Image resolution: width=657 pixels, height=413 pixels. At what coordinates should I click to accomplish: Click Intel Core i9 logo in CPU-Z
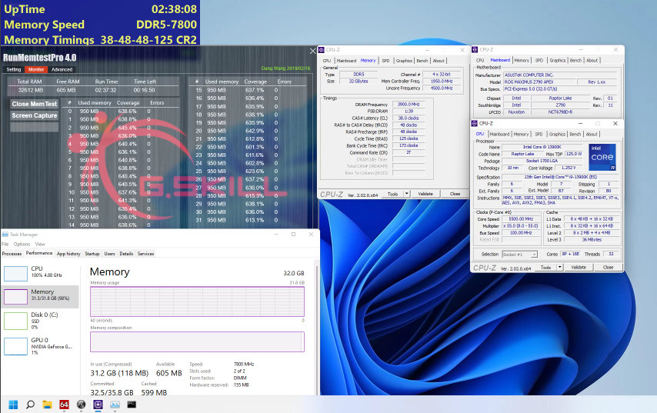(x=602, y=157)
